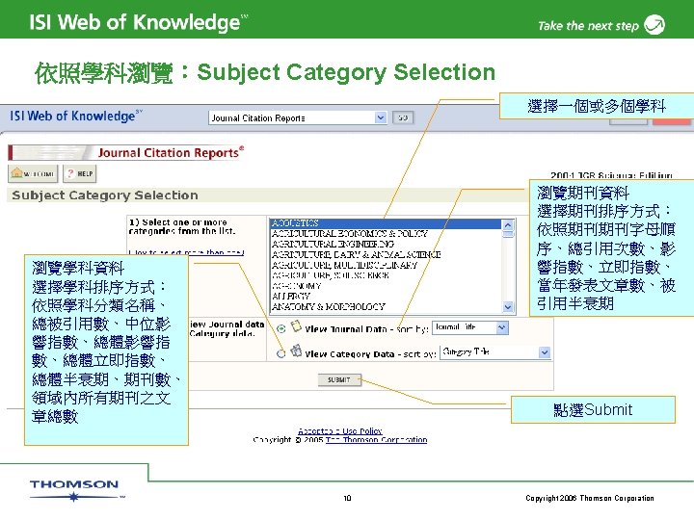Screen dimensions: 694x520
Task: Open the Help button
Action: point(80,173)
